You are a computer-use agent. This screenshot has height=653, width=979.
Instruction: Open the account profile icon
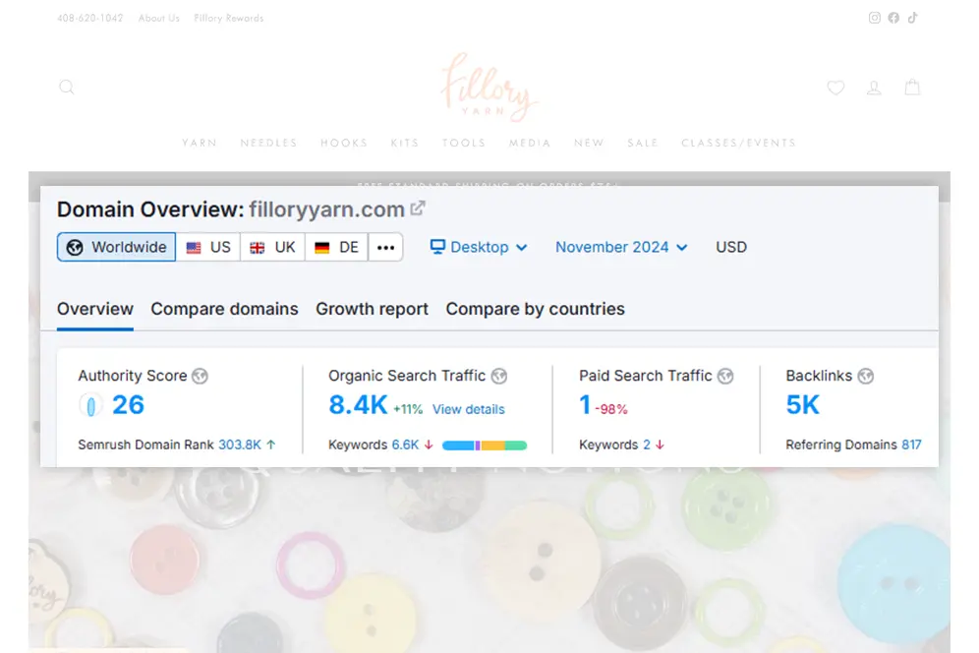[874, 88]
